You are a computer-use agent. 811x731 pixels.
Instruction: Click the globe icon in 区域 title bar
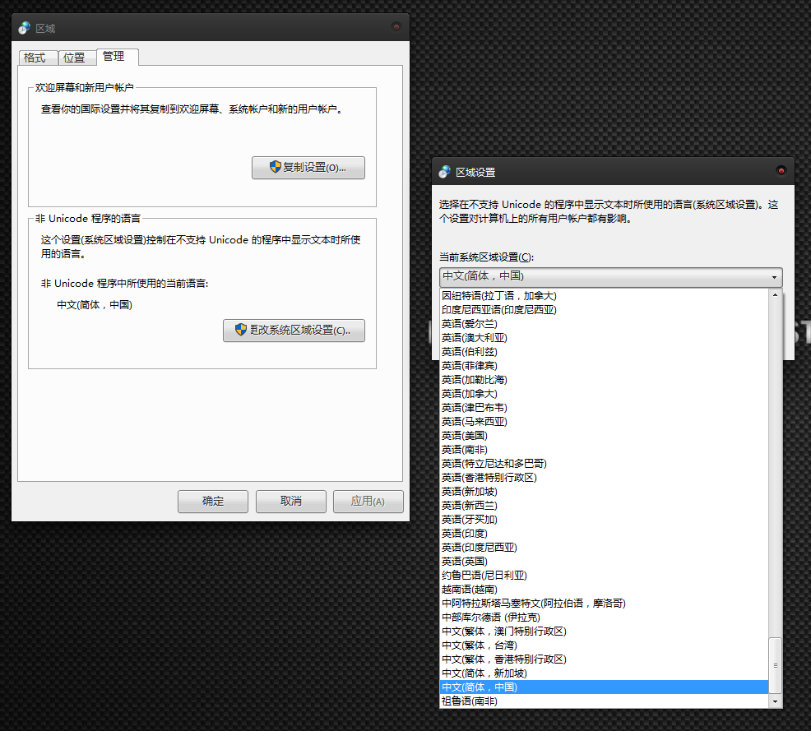tap(24, 27)
